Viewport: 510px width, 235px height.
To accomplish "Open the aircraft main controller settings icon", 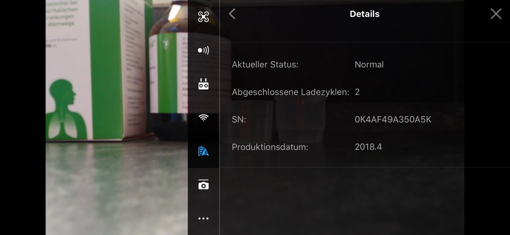I will (x=204, y=17).
